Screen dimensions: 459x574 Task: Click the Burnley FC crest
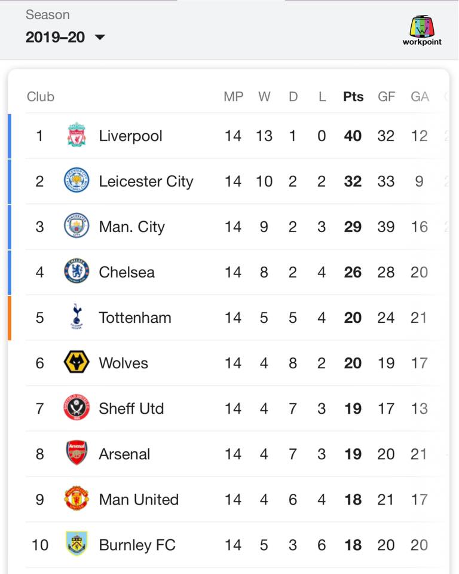(x=76, y=544)
